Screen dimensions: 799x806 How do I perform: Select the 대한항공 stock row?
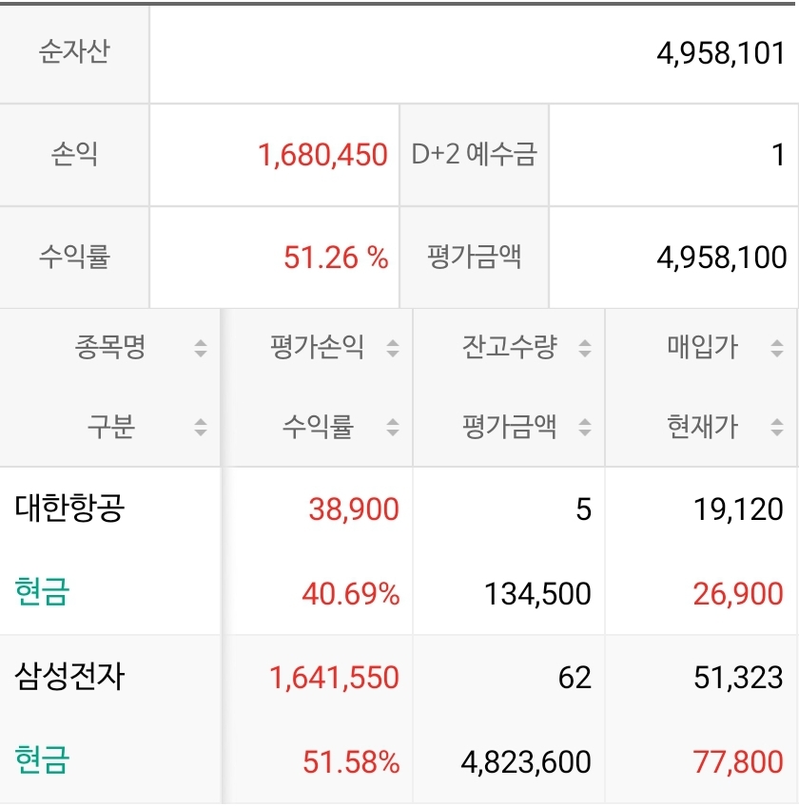[70, 509]
